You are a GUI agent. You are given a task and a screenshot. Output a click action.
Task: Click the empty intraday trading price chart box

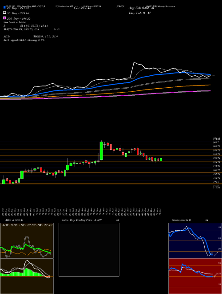click(89, 249)
